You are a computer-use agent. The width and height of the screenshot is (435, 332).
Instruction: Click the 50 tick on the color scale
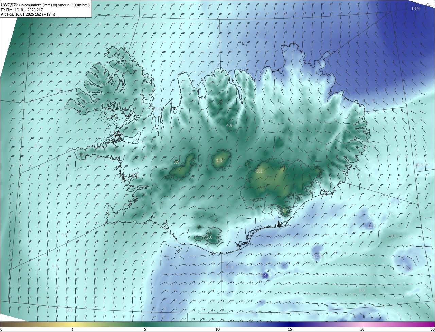[432, 329]
